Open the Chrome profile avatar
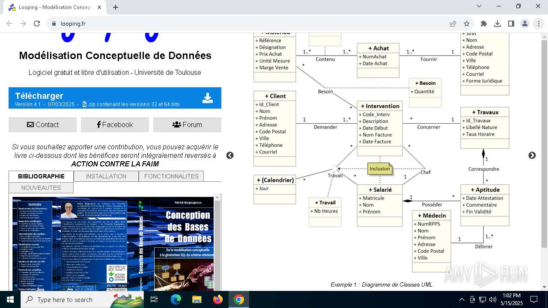This screenshot has height=308, width=548. tap(525, 24)
